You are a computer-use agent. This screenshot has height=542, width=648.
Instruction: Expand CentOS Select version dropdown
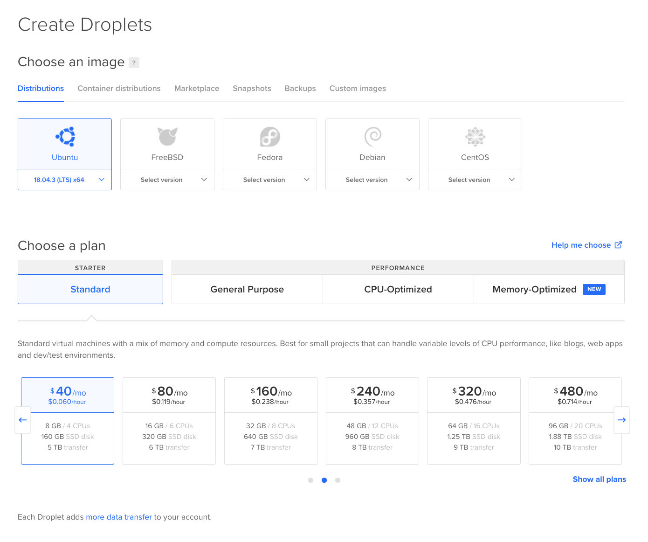(x=475, y=180)
